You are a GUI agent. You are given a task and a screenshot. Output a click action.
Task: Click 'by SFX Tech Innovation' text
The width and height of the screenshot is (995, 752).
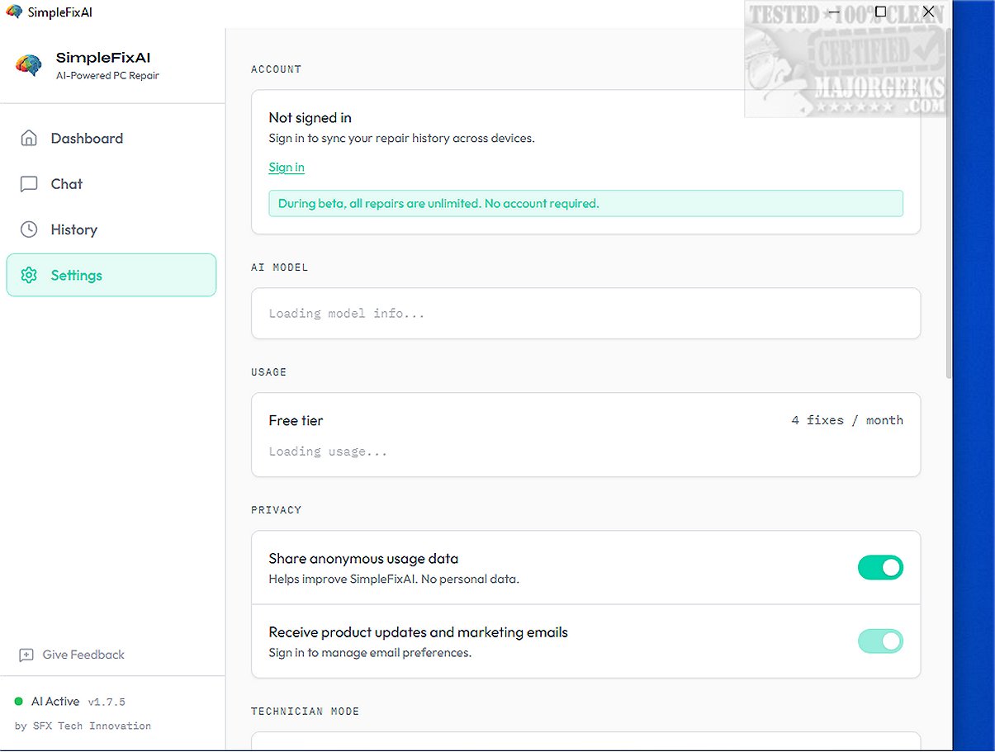point(83,726)
